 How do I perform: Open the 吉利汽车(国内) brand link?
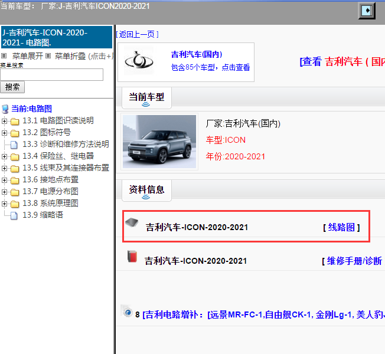(197, 54)
